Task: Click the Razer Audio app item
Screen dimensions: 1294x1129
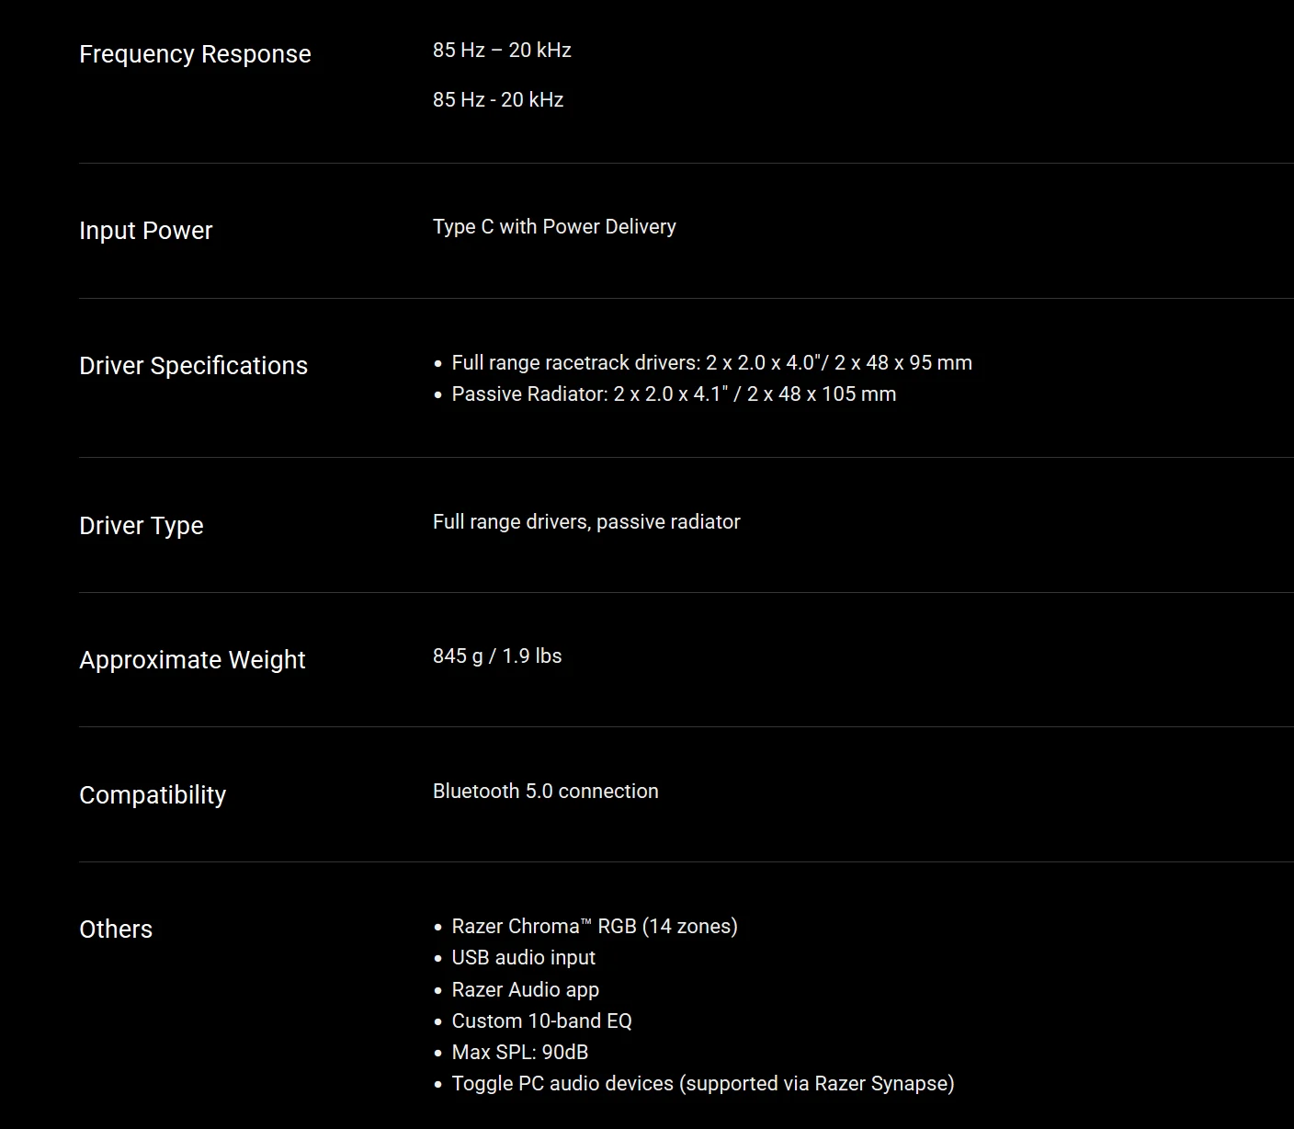Action: [525, 990]
